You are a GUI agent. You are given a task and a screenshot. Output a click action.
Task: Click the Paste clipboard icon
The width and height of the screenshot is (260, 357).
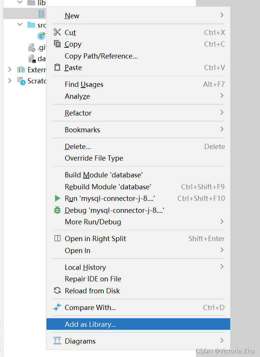pos(57,67)
